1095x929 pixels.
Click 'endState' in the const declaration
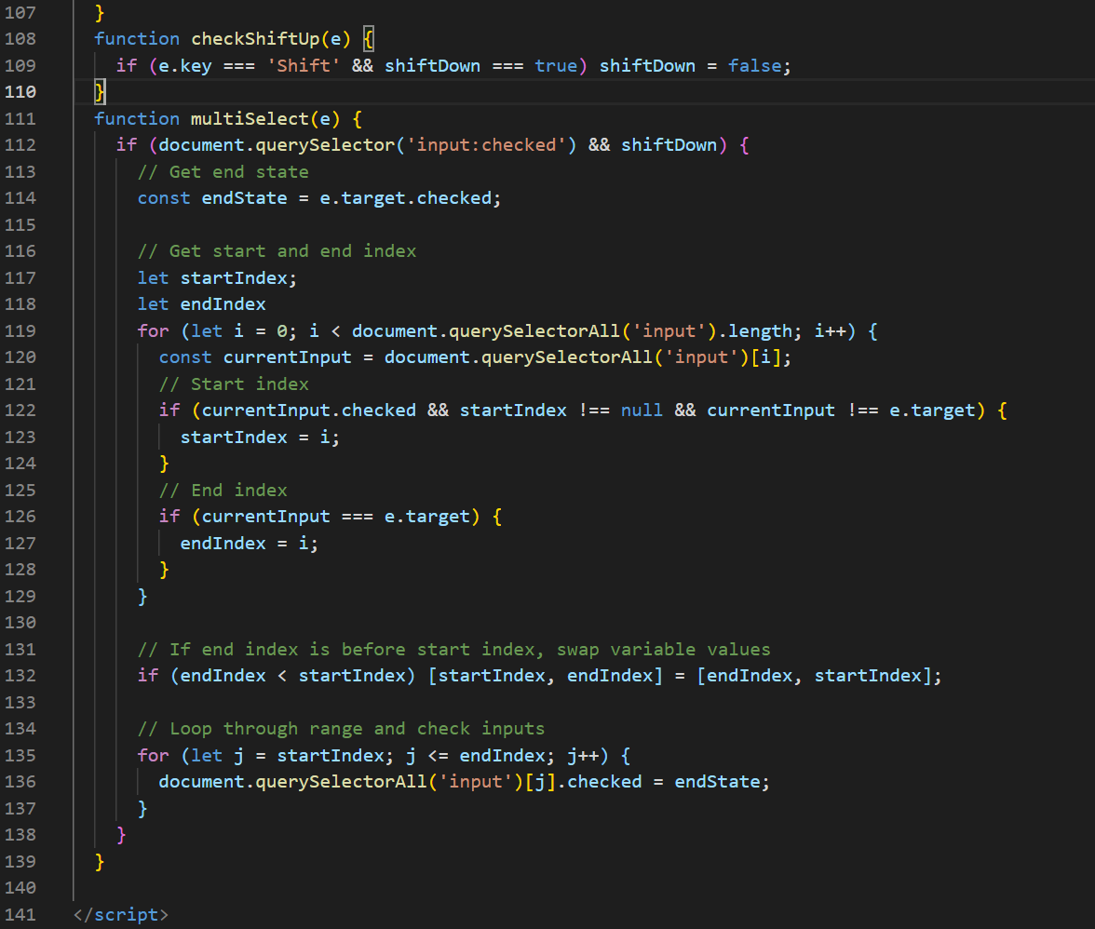coord(244,198)
